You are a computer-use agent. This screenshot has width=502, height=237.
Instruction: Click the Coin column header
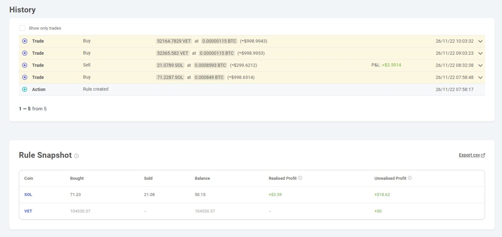tap(28, 178)
